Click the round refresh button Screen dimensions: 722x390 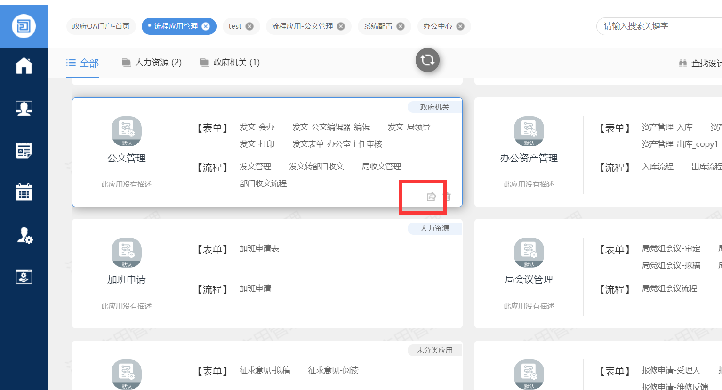427,60
